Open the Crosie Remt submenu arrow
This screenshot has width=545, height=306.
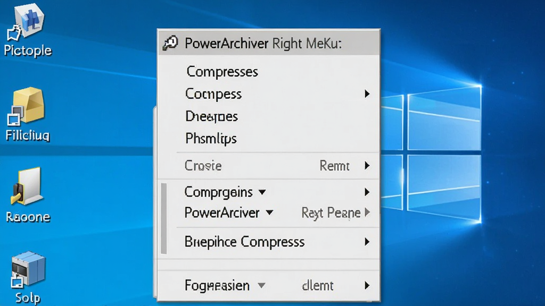(367, 166)
